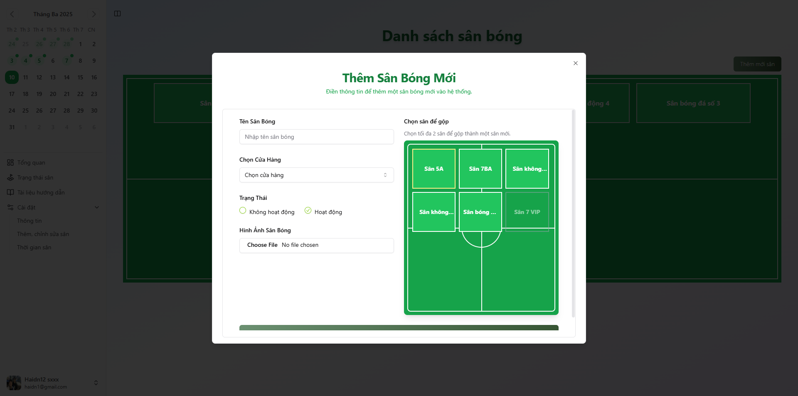This screenshot has width=798, height=396.
Task: Type in the Nhập tên sân bóng field
Action: 316,137
